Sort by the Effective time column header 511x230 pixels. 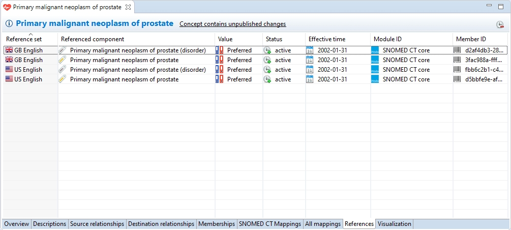[326, 39]
